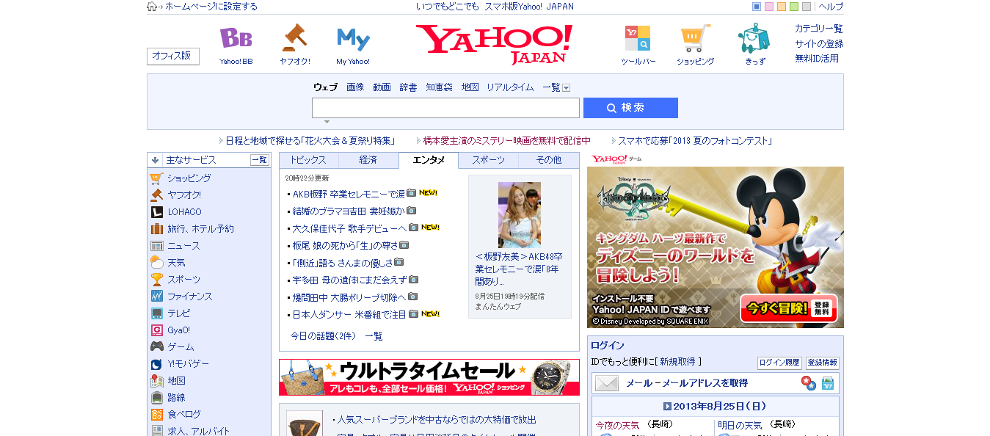The width and height of the screenshot is (990, 436).
Task: Select the blue theme color swatch
Action: pos(757,7)
